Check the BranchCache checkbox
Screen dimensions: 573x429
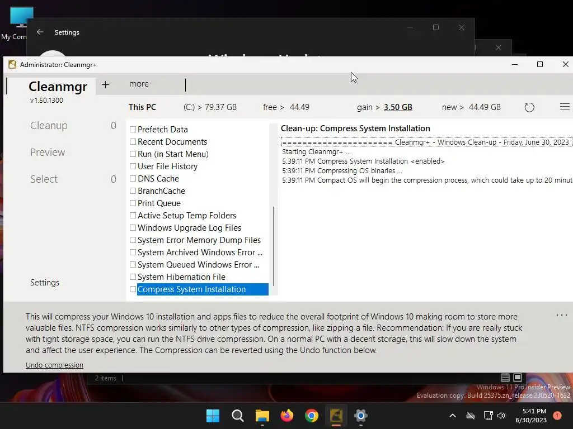pyautogui.click(x=133, y=191)
